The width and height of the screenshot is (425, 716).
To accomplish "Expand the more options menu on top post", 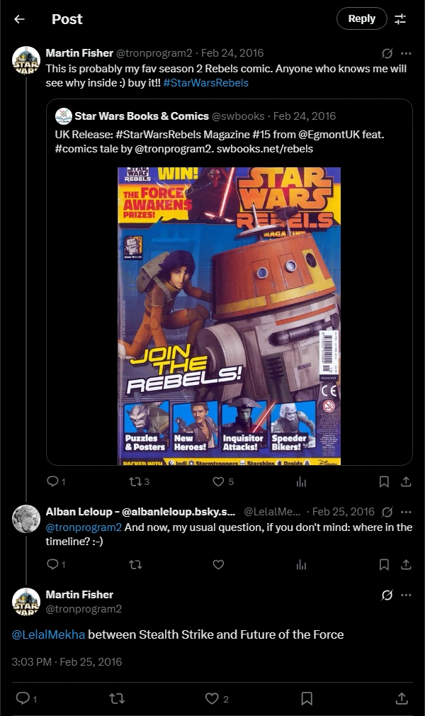I will 406,53.
